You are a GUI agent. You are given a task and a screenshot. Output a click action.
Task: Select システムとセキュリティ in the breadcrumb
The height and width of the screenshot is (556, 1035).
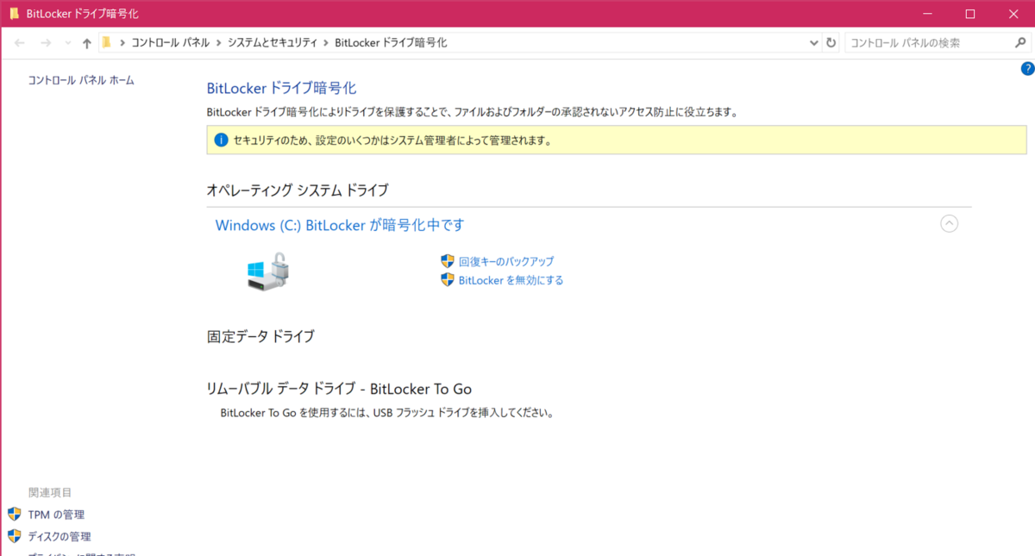[273, 42]
